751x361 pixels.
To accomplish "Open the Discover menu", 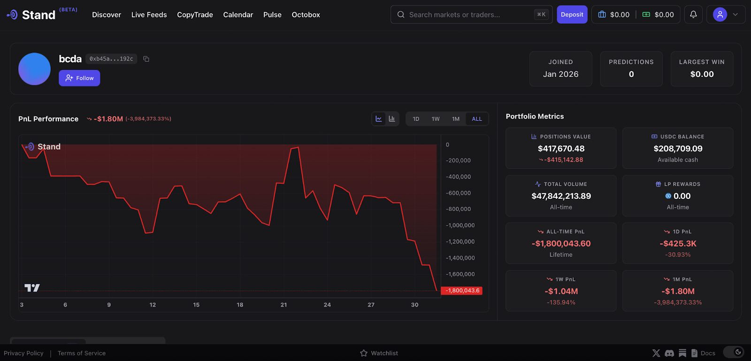I will [107, 15].
